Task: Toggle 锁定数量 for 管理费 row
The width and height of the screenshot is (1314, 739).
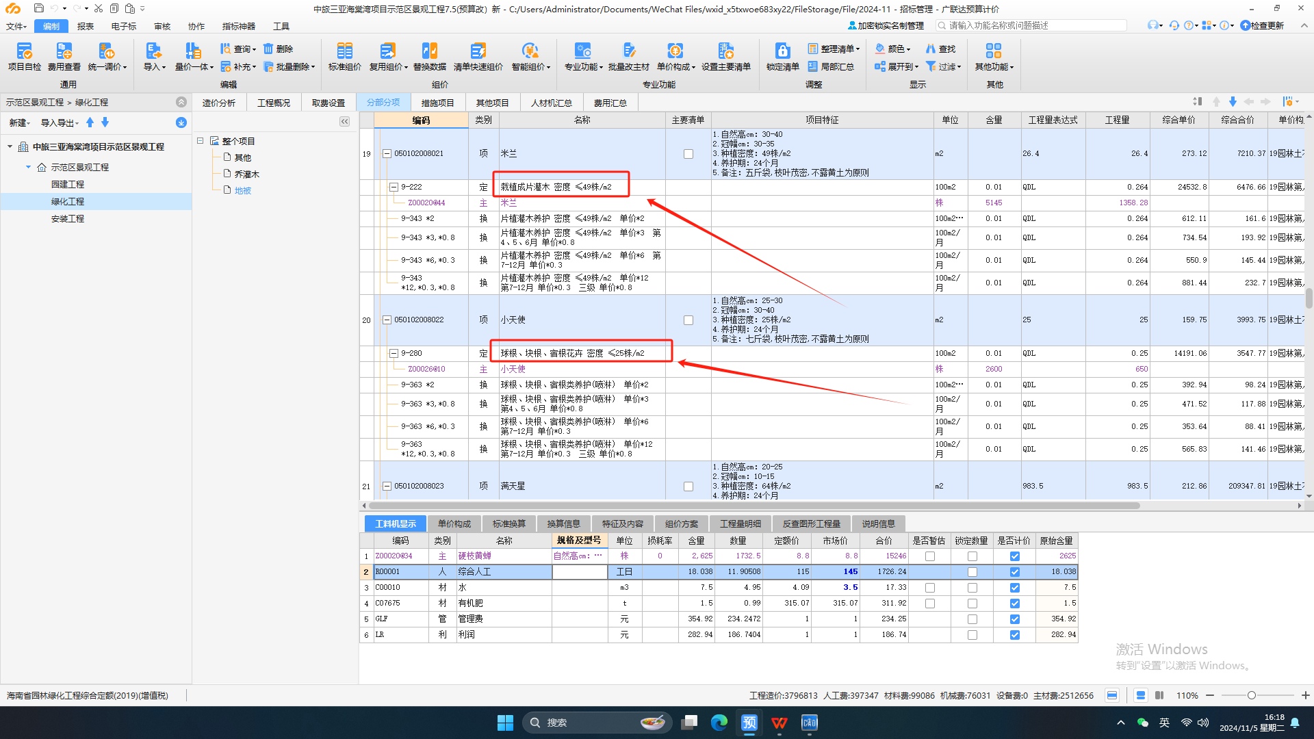Action: pyautogui.click(x=972, y=619)
